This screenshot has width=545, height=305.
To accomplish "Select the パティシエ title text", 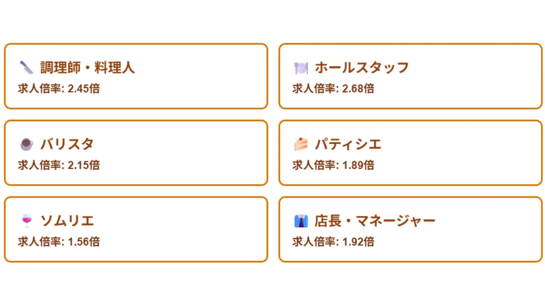I will tap(348, 144).
